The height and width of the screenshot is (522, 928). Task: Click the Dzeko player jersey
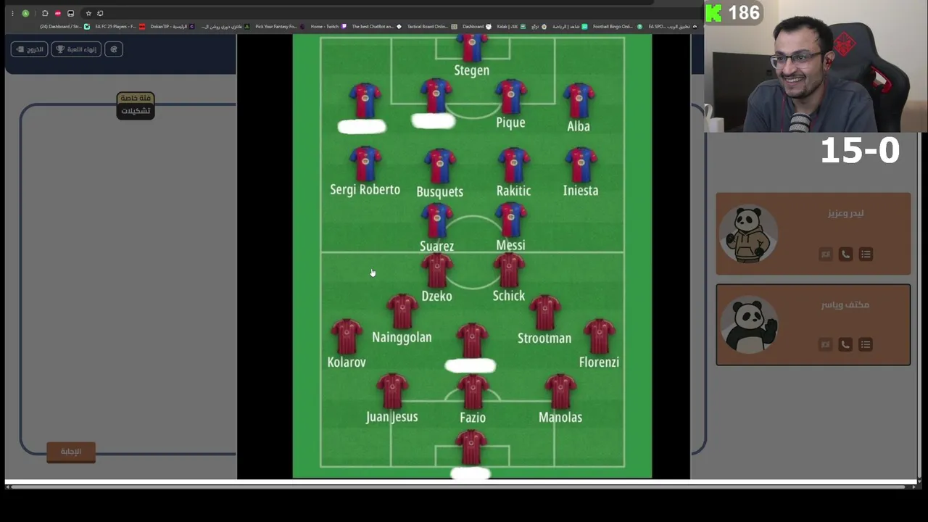click(x=436, y=271)
